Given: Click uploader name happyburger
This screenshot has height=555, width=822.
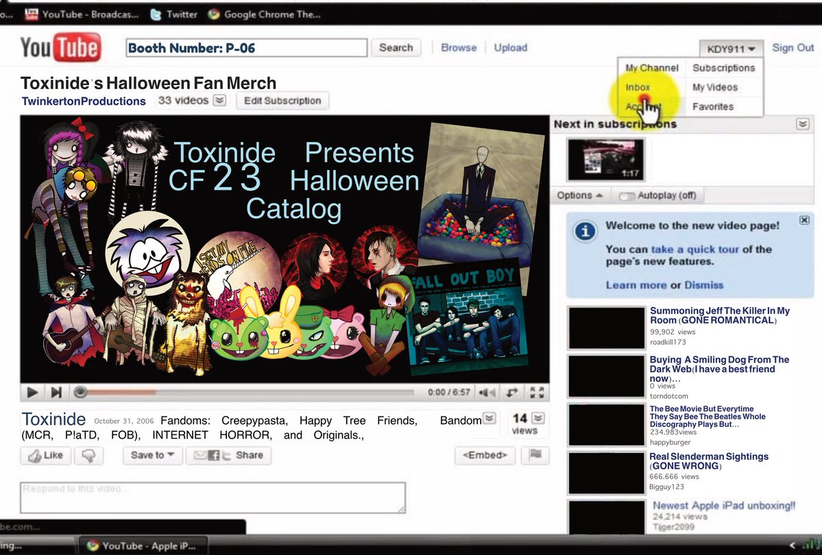Looking at the screenshot, I should click(x=670, y=442).
